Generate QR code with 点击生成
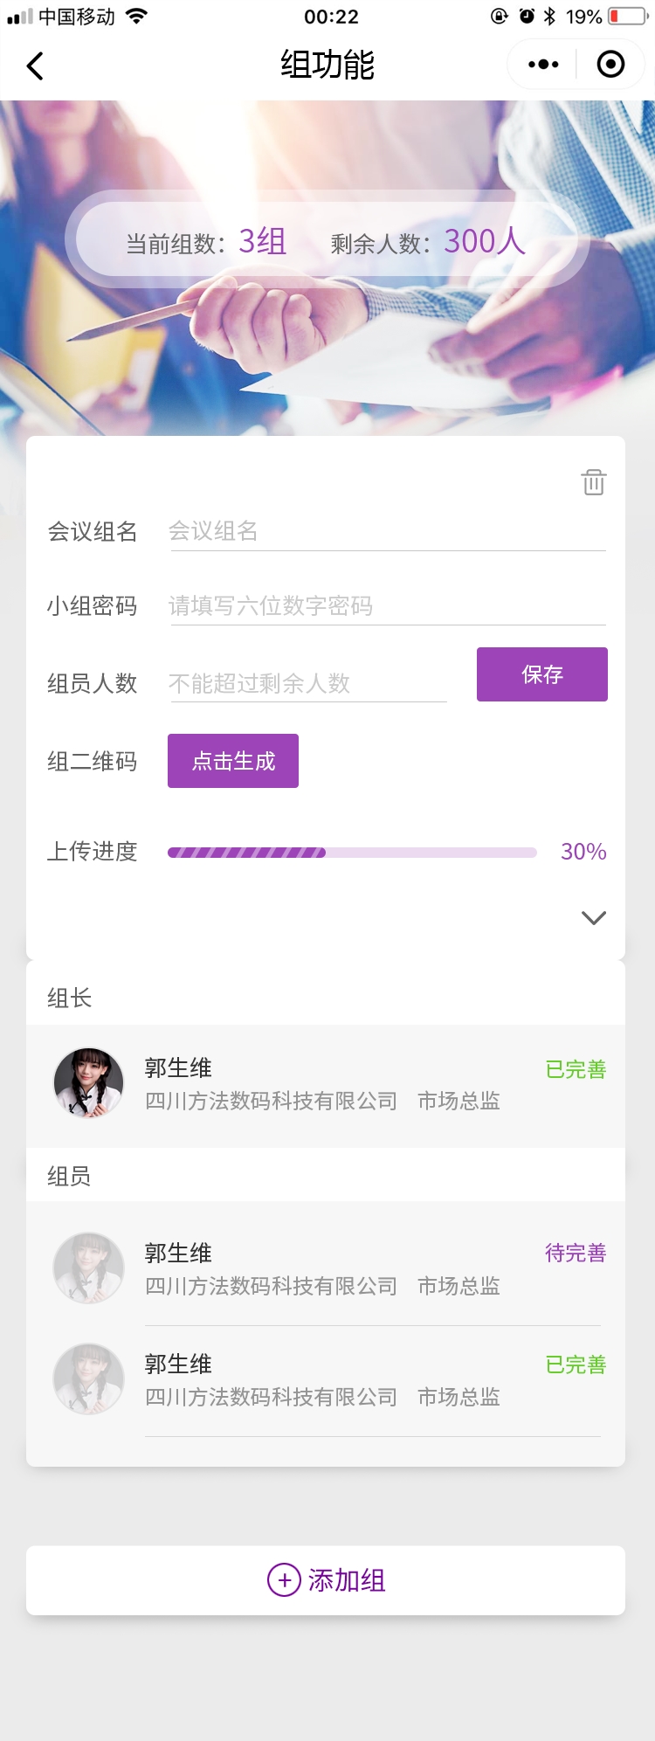 (x=233, y=761)
